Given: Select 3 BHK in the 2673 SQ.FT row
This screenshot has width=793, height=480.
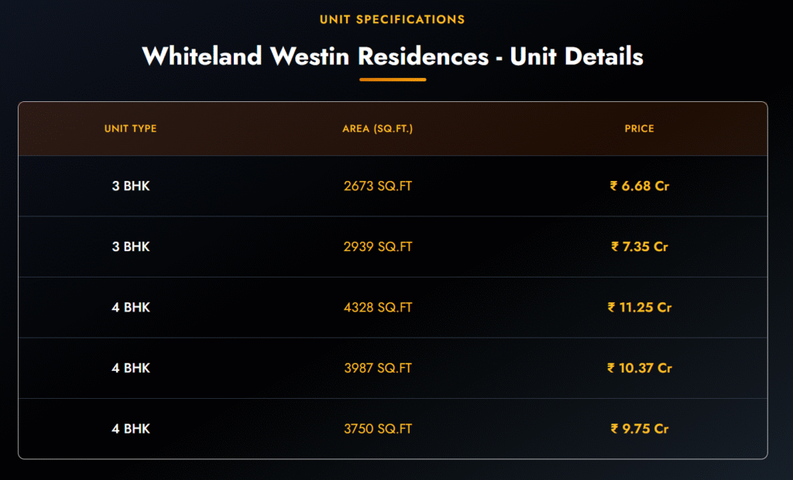Looking at the screenshot, I should pyautogui.click(x=131, y=186).
